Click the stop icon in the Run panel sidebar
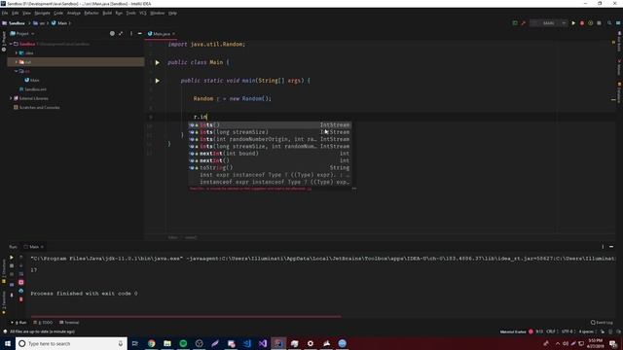This screenshot has width=623, height=350. tap(12, 265)
